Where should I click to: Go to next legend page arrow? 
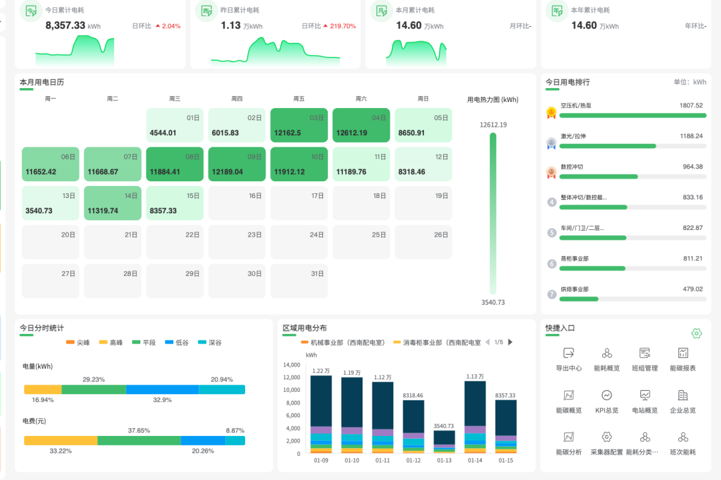(511, 342)
